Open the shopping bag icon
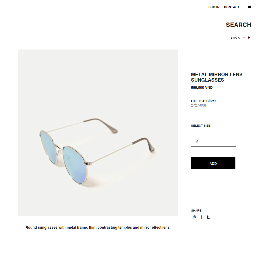Image resolution: width=257 pixels, height=274 pixels. coord(249,7)
